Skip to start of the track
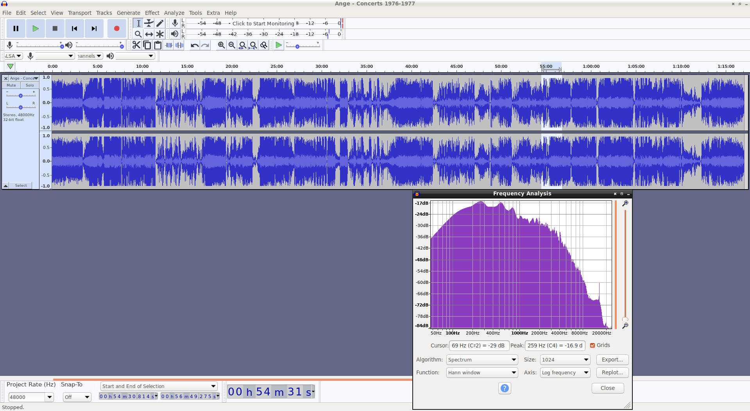The height and width of the screenshot is (411, 750). [x=75, y=28]
